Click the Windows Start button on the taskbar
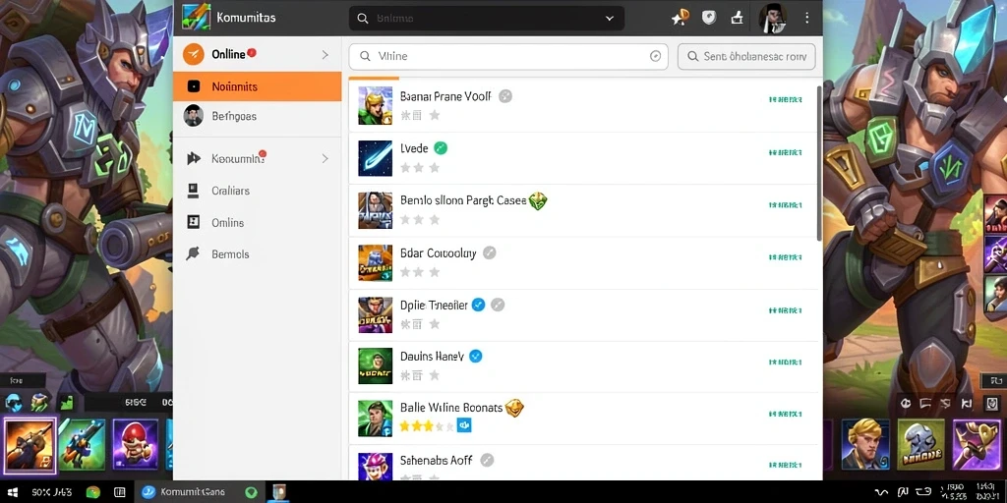Image resolution: width=1007 pixels, height=503 pixels. pos(11,492)
